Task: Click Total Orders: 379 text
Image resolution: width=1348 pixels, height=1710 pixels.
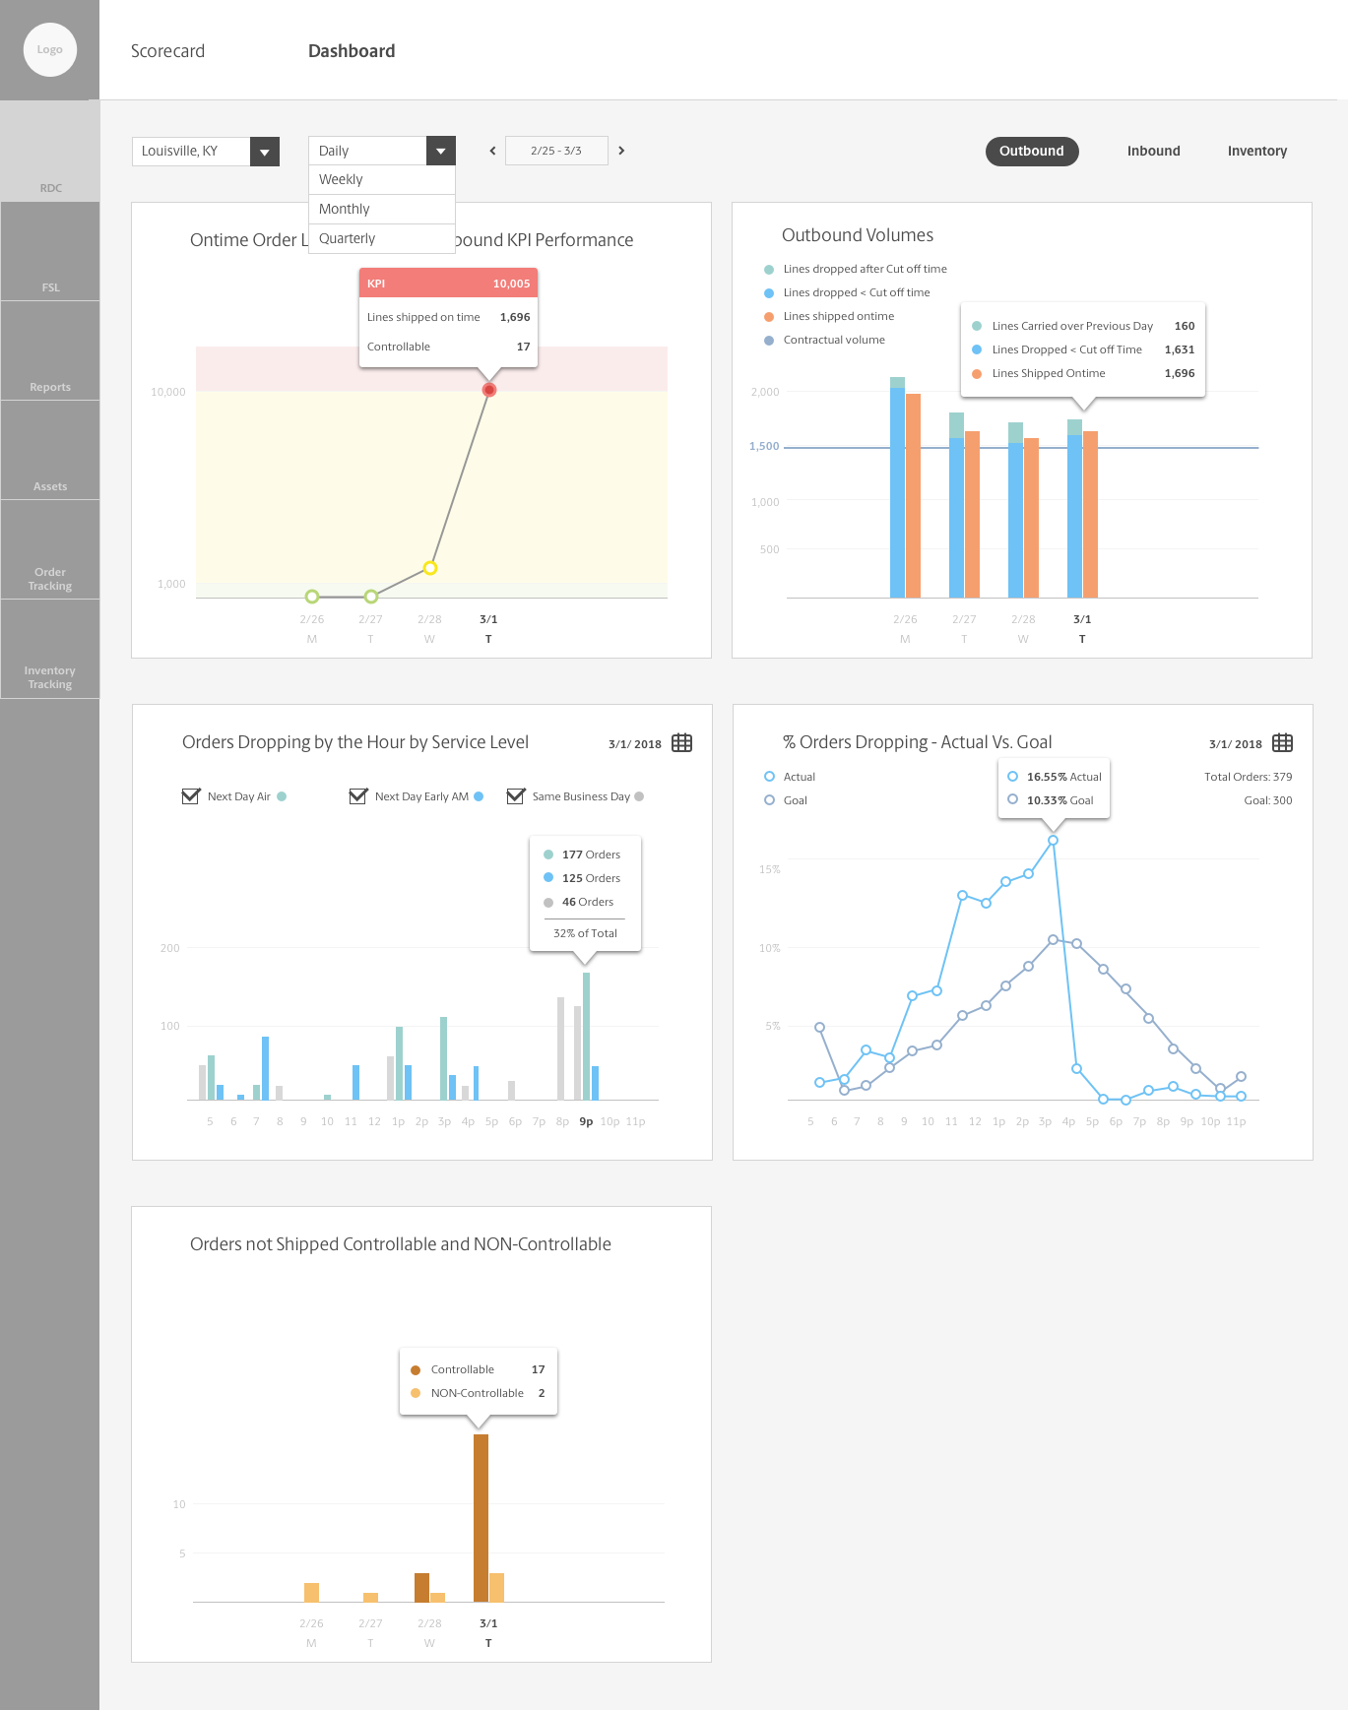Action: point(1248,777)
